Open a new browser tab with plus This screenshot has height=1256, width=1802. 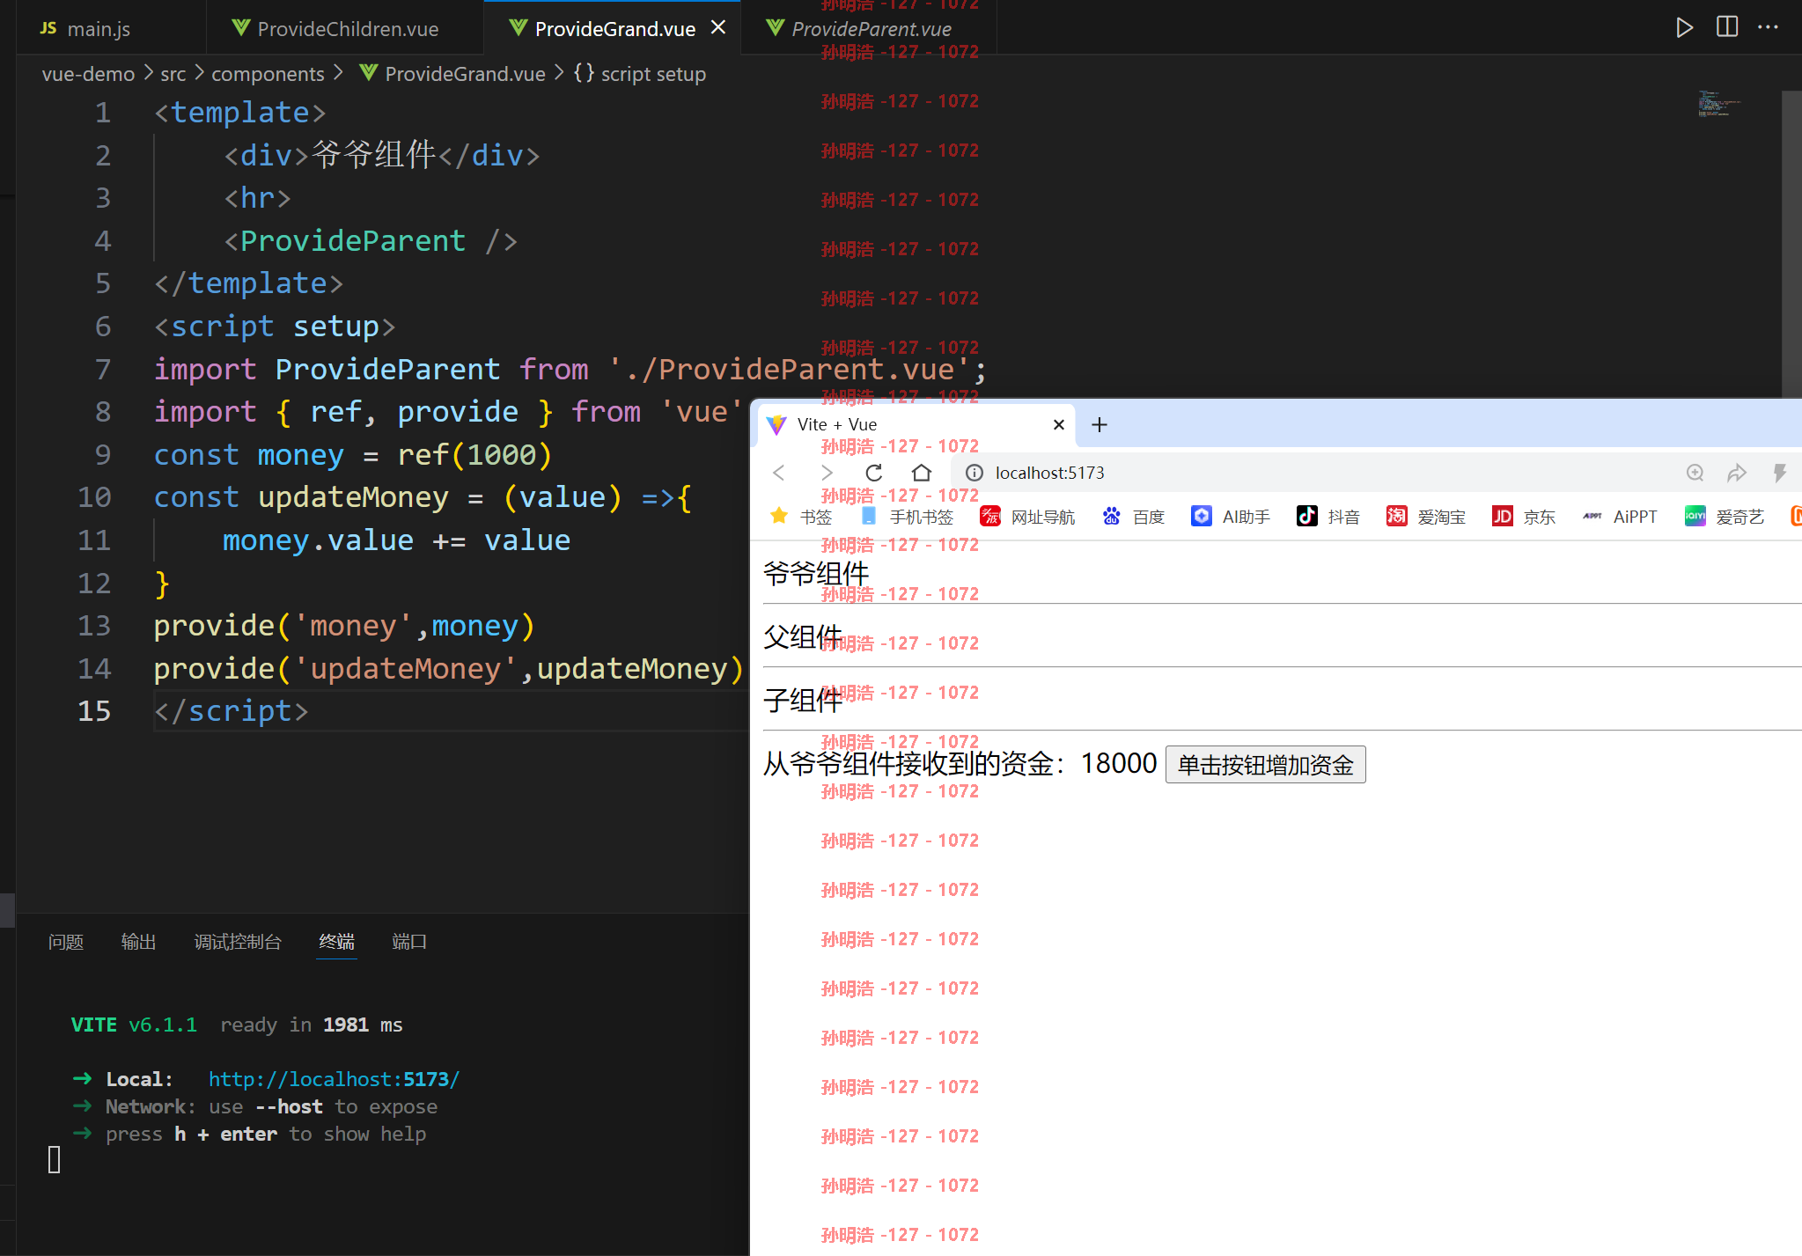[x=1100, y=424]
